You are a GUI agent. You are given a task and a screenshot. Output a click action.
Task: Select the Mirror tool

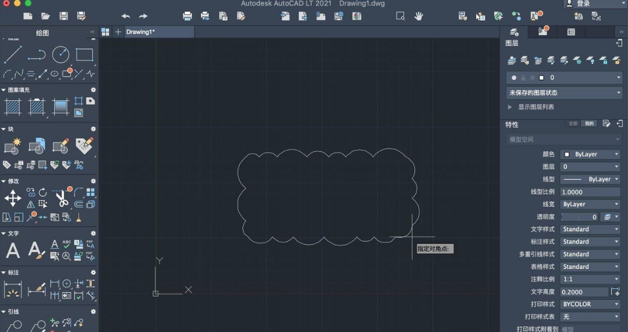(x=31, y=204)
